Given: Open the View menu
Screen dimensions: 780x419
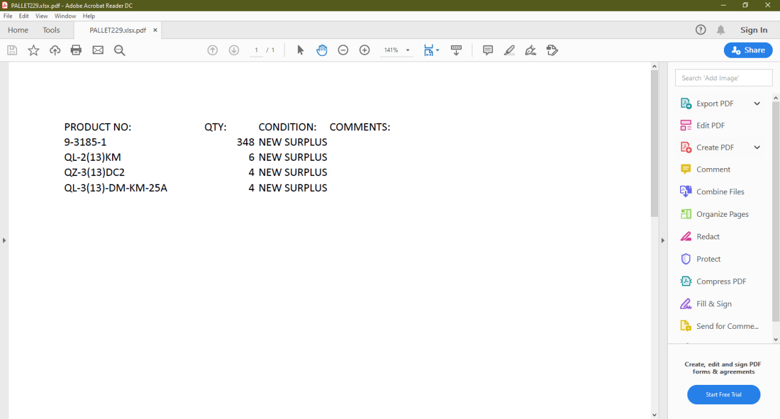Looking at the screenshot, I should 41,16.
